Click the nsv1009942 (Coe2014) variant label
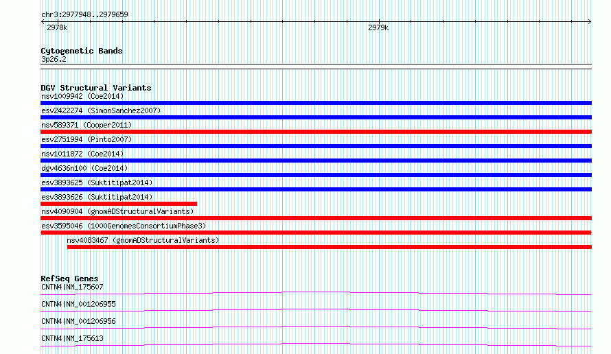The image size is (611, 354). coord(82,96)
